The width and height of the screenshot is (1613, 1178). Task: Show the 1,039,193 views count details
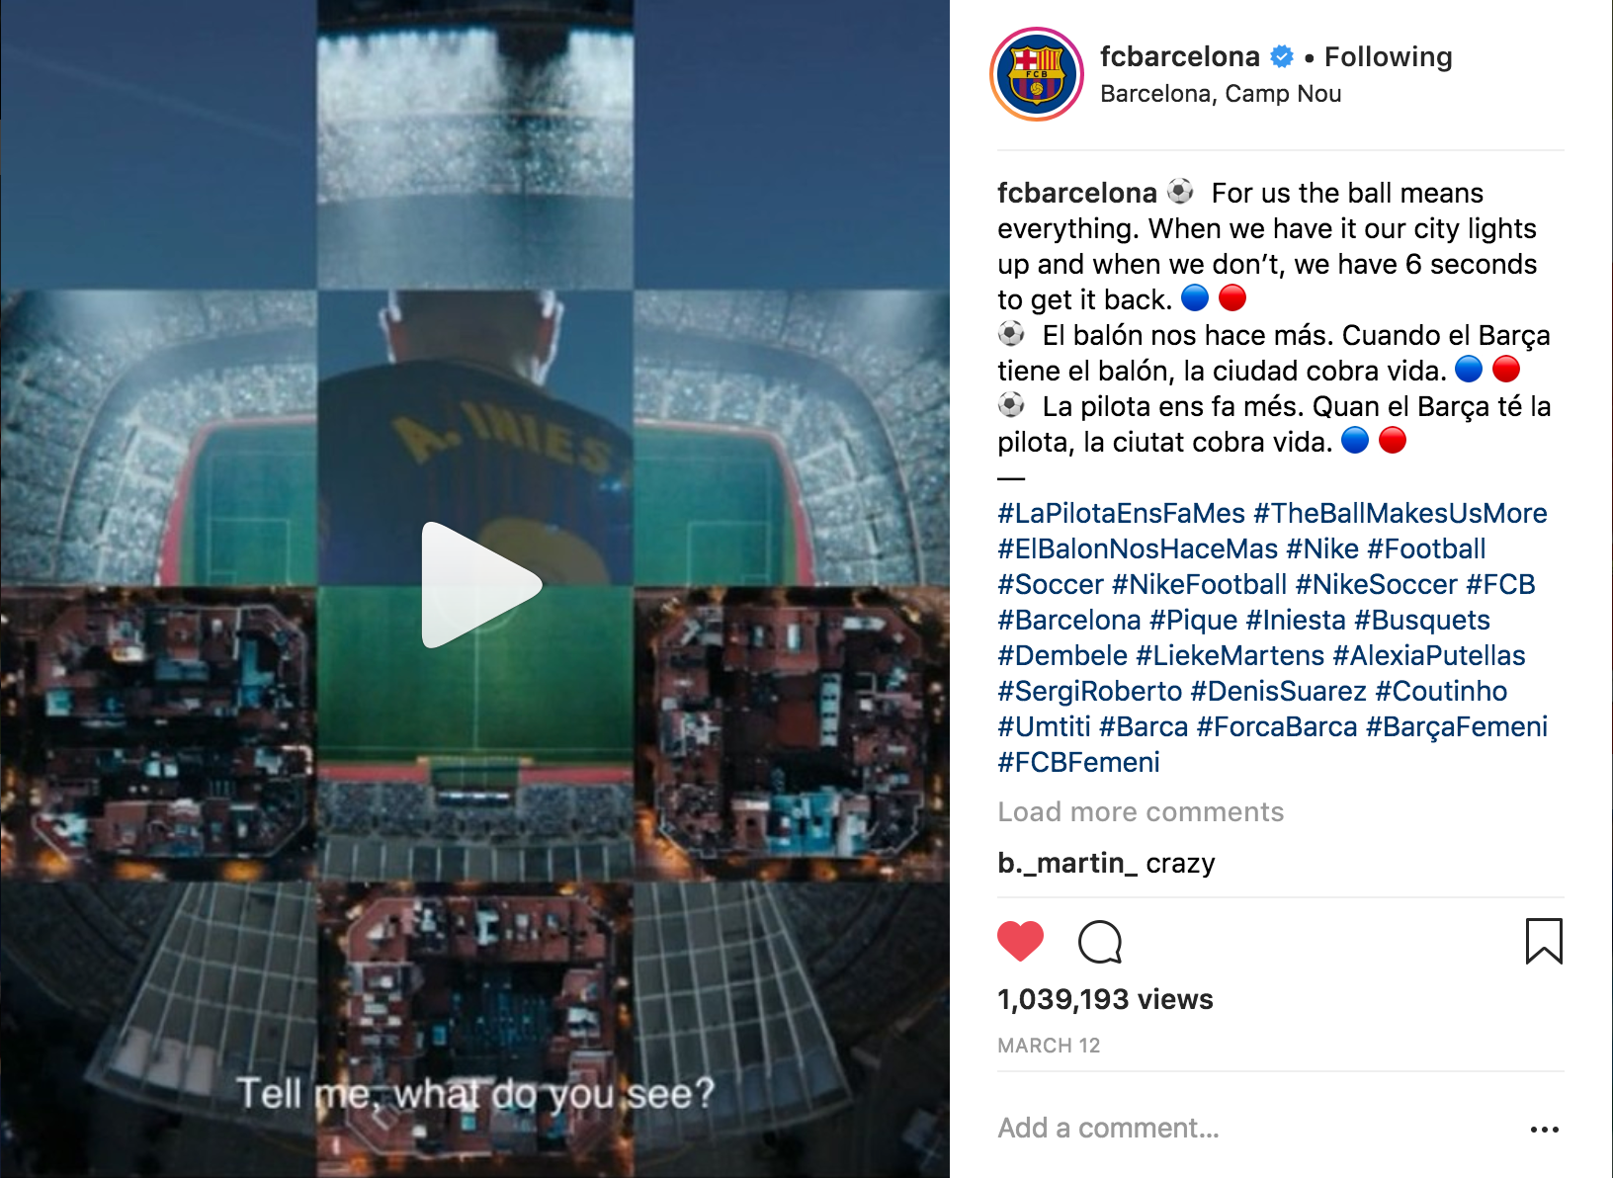pos(1105,1000)
